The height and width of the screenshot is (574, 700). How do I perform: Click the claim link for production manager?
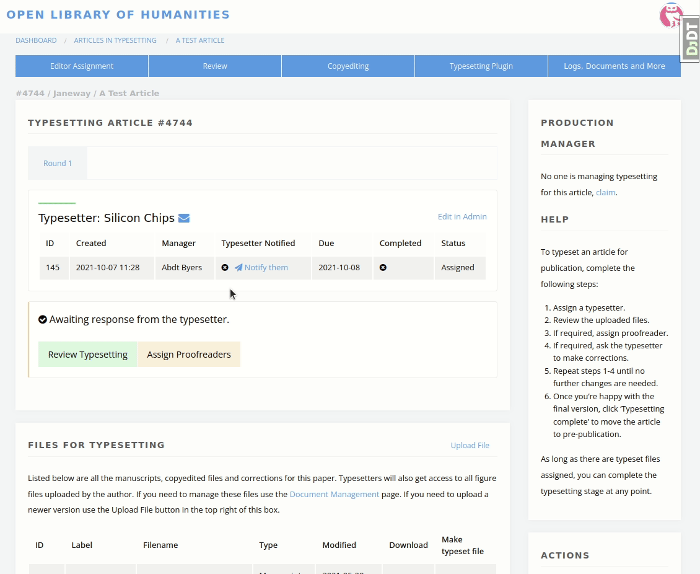pos(605,193)
